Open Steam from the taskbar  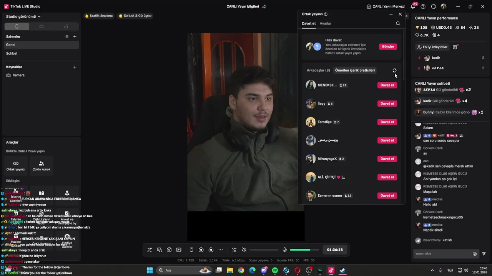point(342,271)
